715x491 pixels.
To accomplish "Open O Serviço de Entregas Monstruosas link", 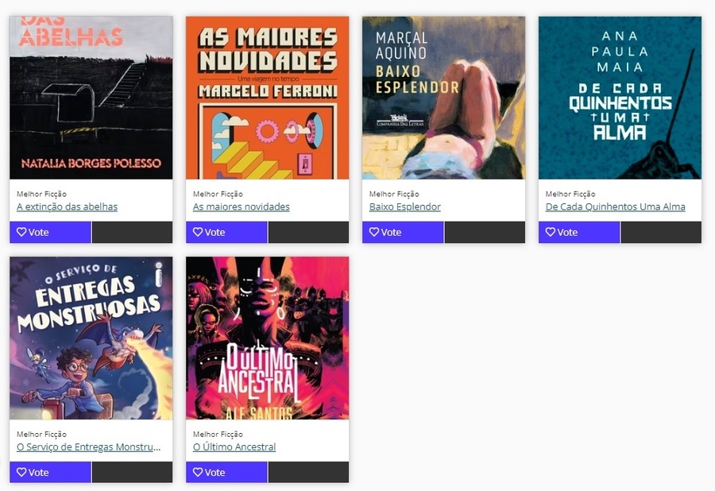I will tap(89, 447).
